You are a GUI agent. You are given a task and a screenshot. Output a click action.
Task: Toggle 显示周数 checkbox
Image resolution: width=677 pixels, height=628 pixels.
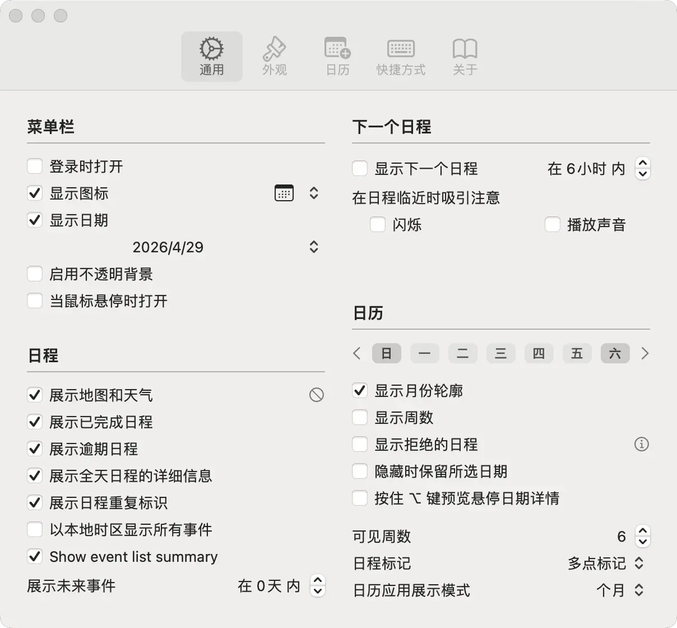[360, 418]
